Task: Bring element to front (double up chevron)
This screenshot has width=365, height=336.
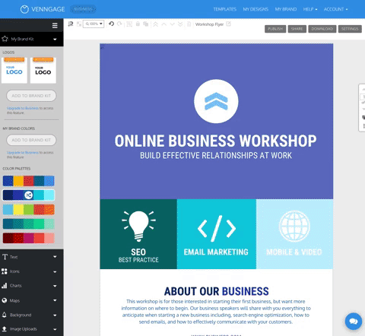Action: [x=155, y=24]
